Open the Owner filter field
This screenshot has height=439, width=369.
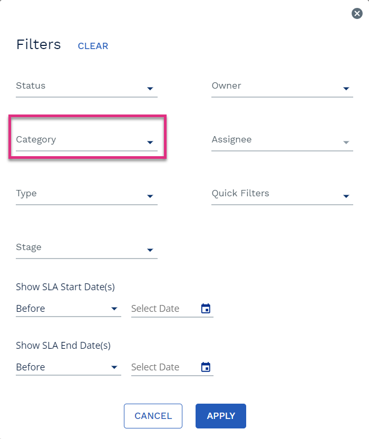282,86
